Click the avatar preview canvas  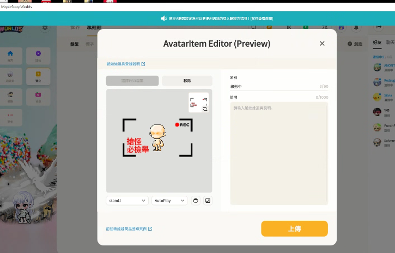point(159,141)
